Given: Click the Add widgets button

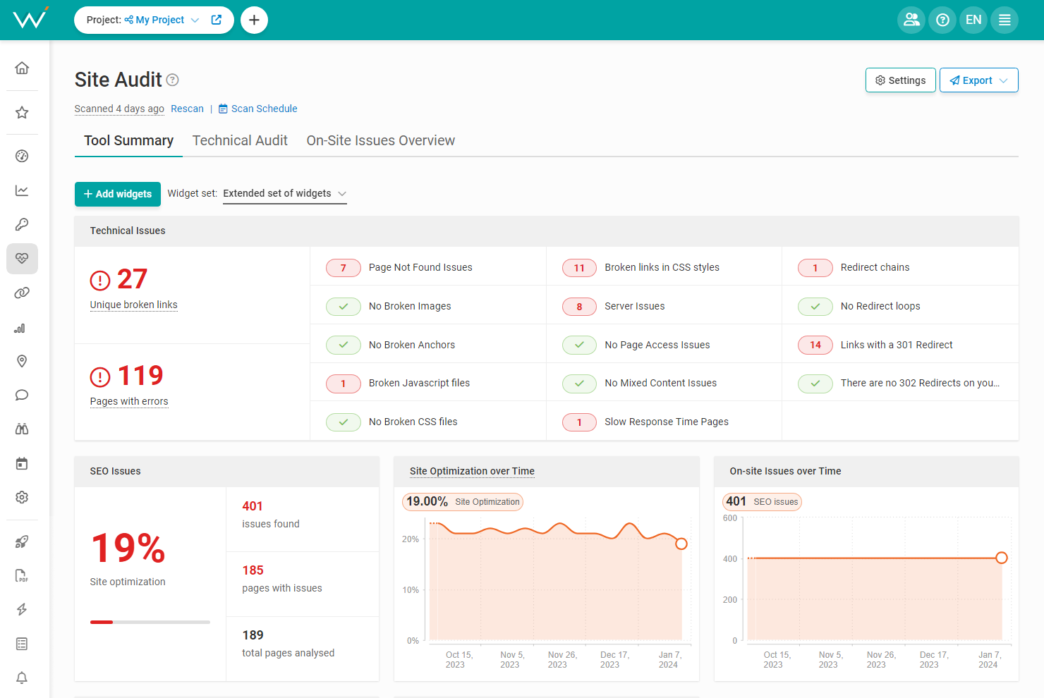Looking at the screenshot, I should pos(117,194).
